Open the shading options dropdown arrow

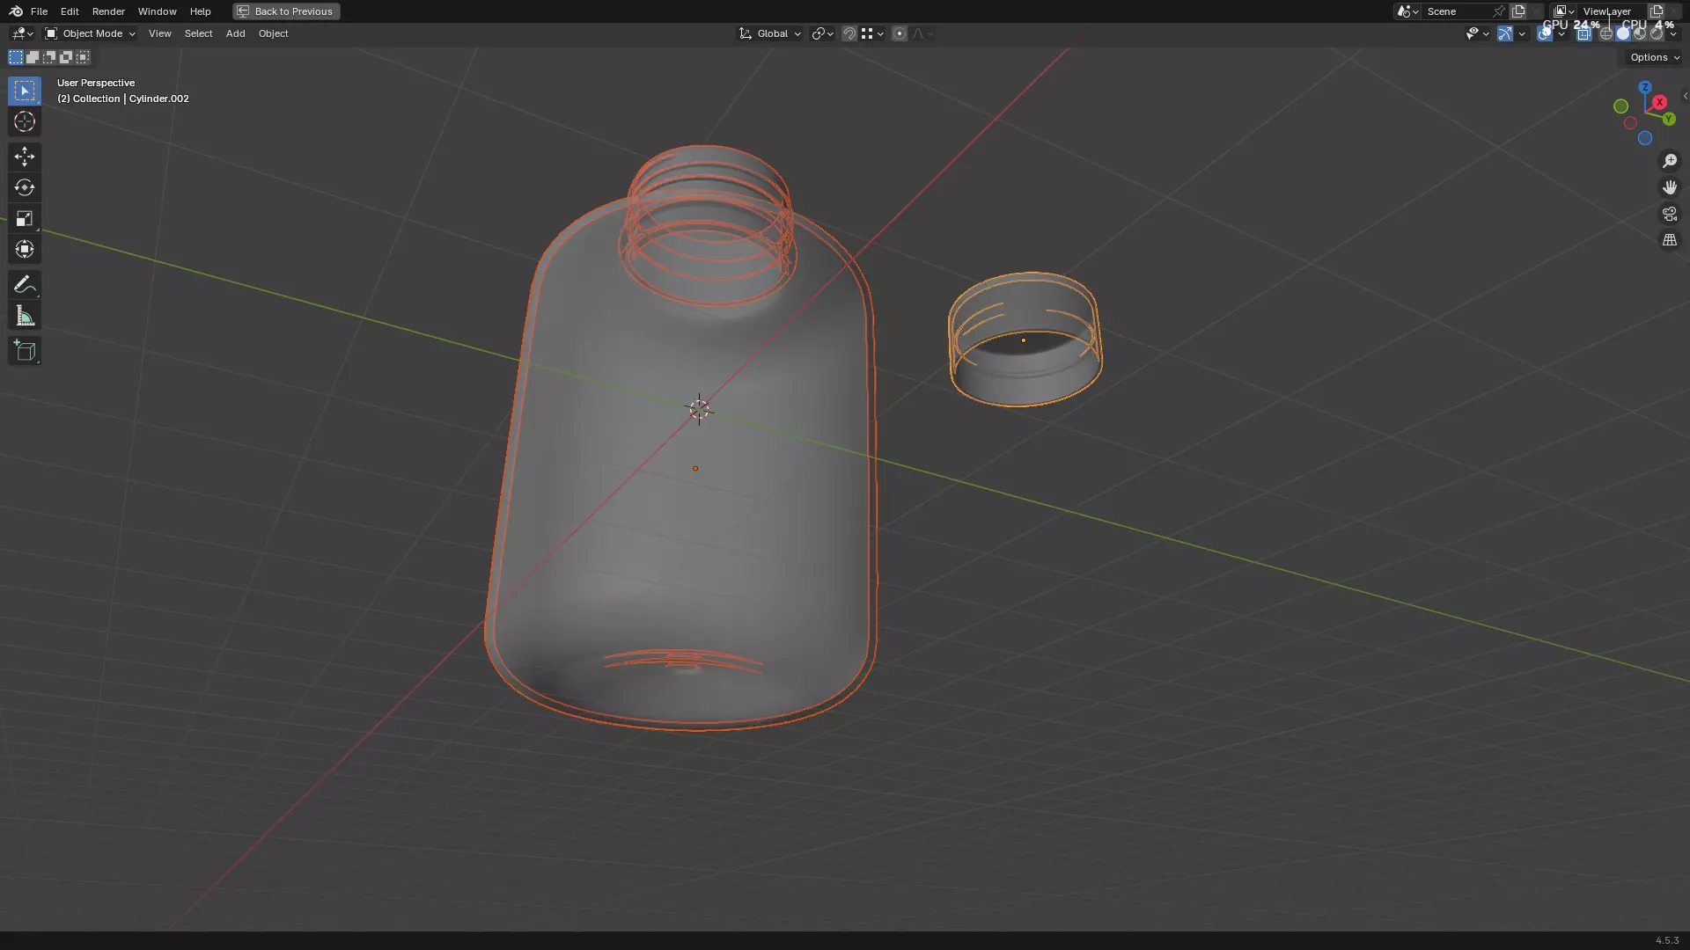(1673, 33)
